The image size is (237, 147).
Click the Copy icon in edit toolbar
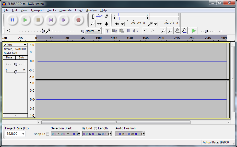point(115,31)
